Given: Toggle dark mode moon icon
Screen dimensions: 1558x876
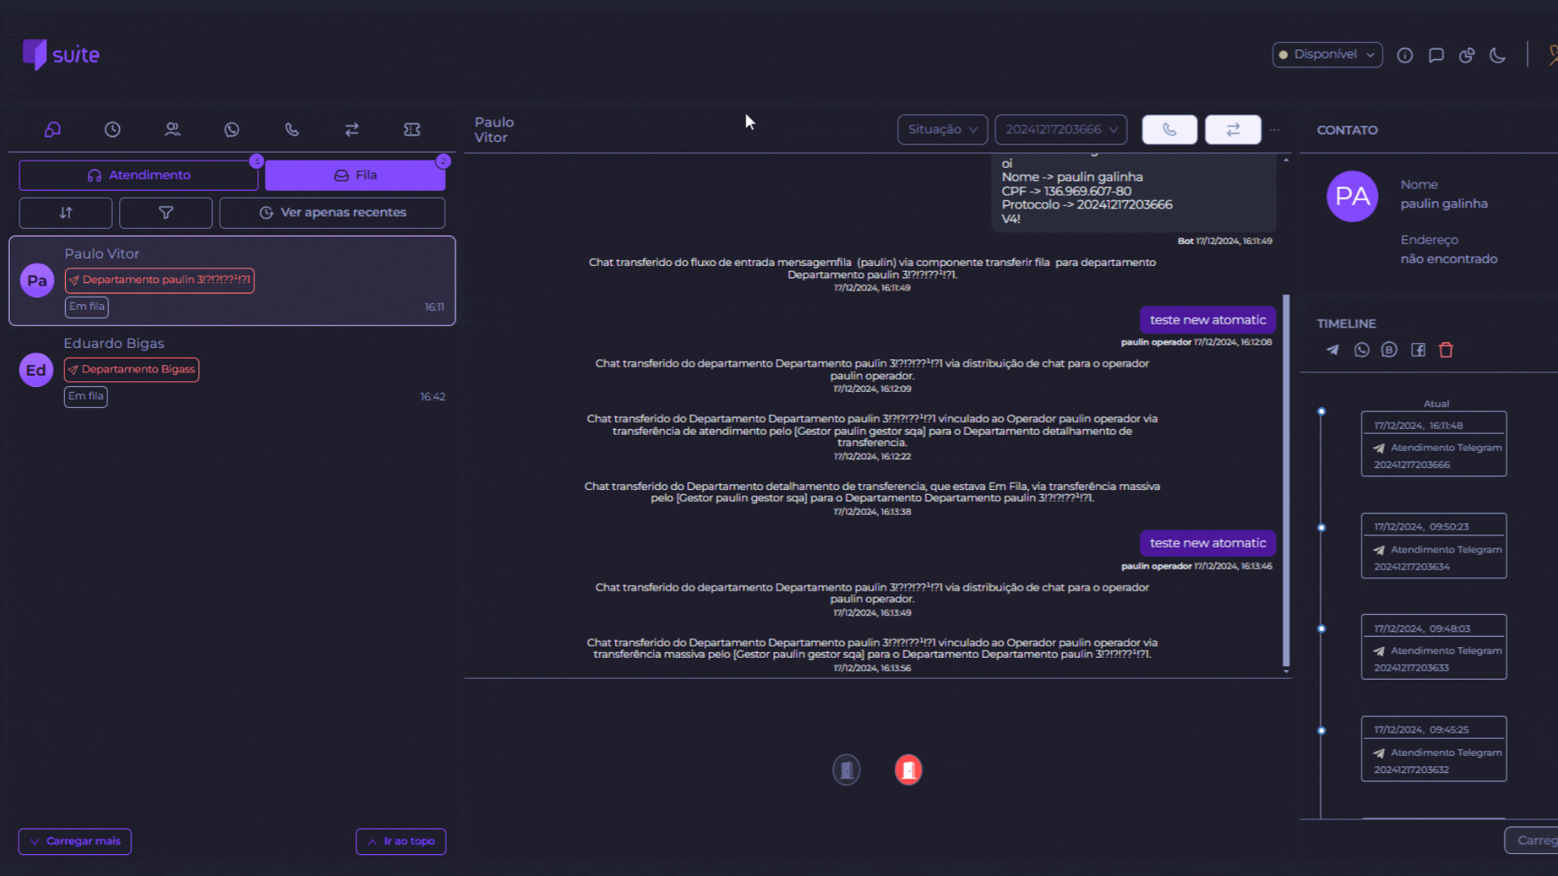Looking at the screenshot, I should click(1498, 55).
